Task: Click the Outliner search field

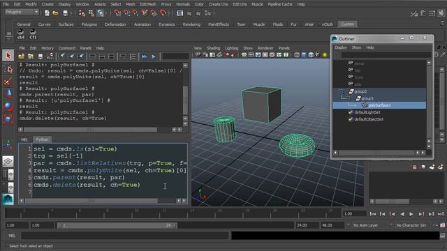Action: 386,54
